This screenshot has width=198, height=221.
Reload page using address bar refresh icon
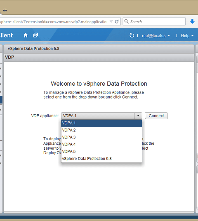117,21
